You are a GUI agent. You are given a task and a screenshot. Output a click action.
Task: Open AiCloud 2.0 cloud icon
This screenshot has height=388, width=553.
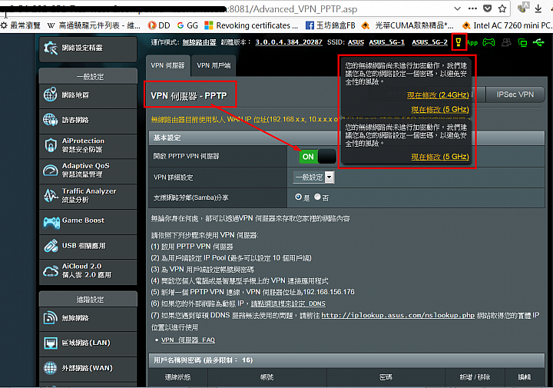(51, 271)
